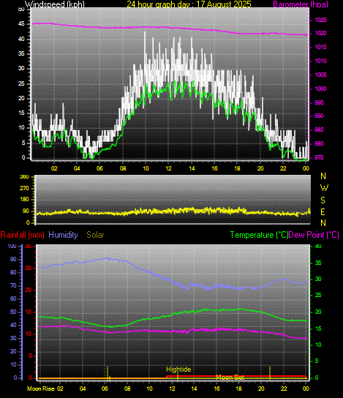Click the S compass letter
This screenshot has height=398, width=343.
point(323,200)
